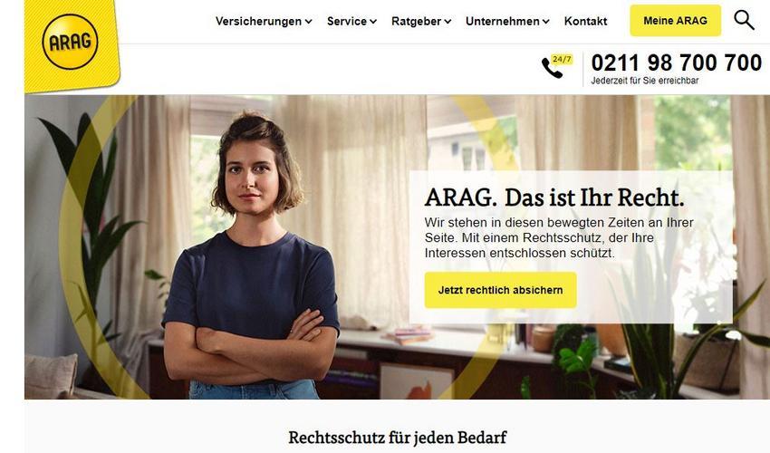Click the Wir stehen in diesen bewegten Zeiten paragraph
Viewport: 770px width, 453px height.
(x=559, y=237)
